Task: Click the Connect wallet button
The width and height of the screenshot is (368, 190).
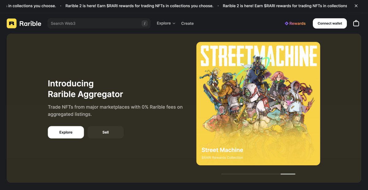Action: tap(330, 23)
